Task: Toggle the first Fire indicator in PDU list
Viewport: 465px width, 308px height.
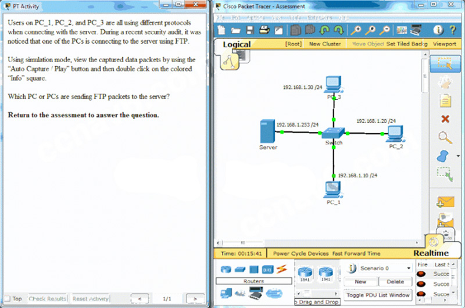Action: click(x=421, y=274)
